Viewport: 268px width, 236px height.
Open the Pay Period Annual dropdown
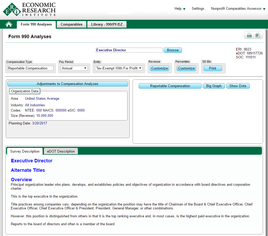pos(74,68)
